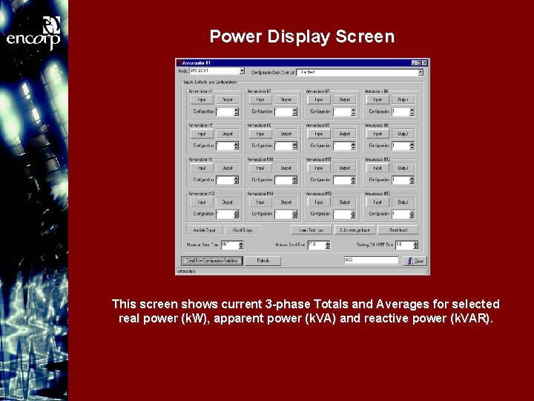Click Send New Configuration Variables button
The height and width of the screenshot is (401, 534).
(212, 261)
